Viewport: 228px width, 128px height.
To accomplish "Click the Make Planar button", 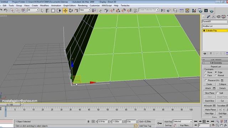I will (x=211, y=110).
